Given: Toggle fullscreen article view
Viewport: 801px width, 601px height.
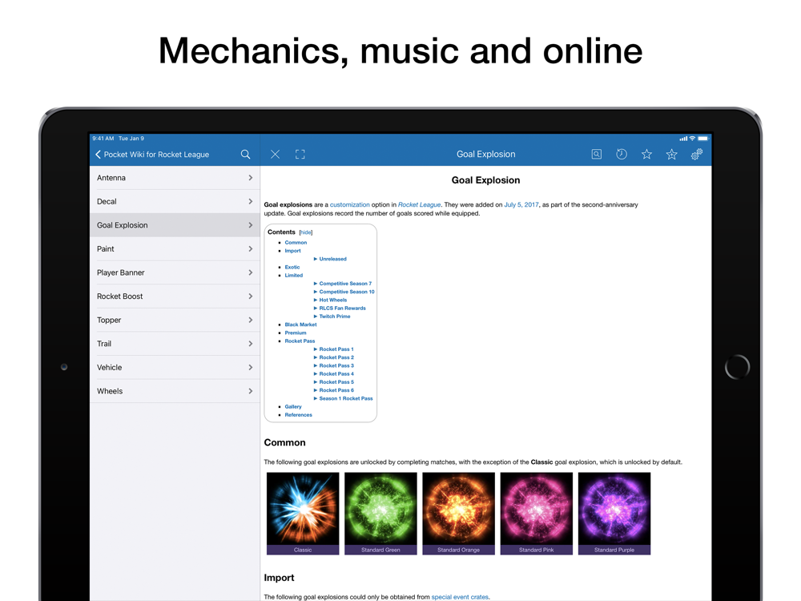Looking at the screenshot, I should point(300,155).
